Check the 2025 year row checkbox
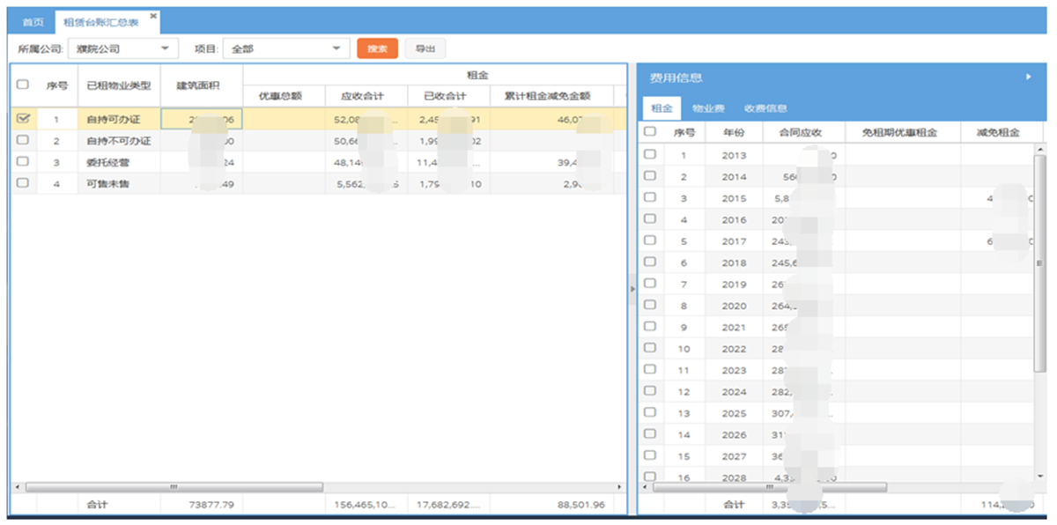Image resolution: width=1057 pixels, height=525 pixels. click(650, 412)
